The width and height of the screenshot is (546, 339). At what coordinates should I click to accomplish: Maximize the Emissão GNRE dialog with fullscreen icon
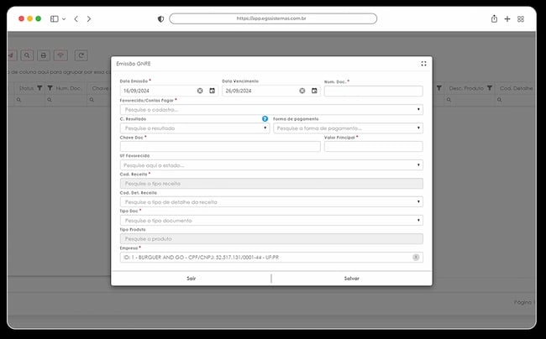click(x=423, y=64)
